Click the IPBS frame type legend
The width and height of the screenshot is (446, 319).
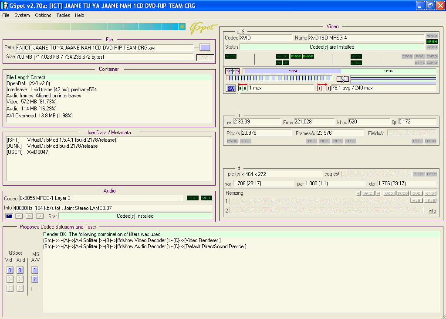pos(233,71)
